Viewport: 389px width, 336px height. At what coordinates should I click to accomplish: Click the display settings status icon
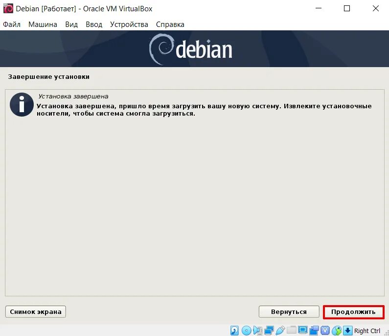pyautogui.click(x=303, y=330)
